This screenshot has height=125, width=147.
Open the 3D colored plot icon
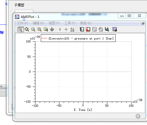[x=107, y=29]
